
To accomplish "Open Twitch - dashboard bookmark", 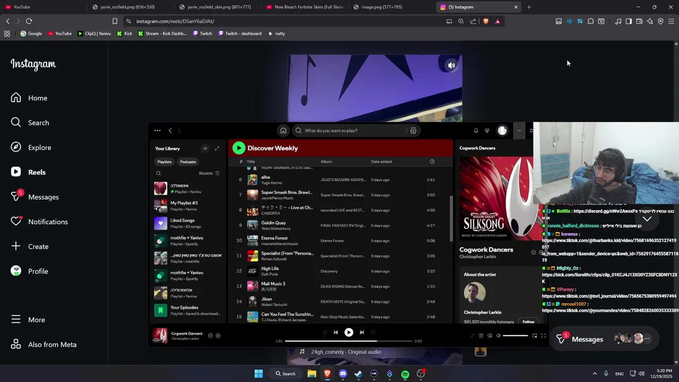I will (x=239, y=33).
